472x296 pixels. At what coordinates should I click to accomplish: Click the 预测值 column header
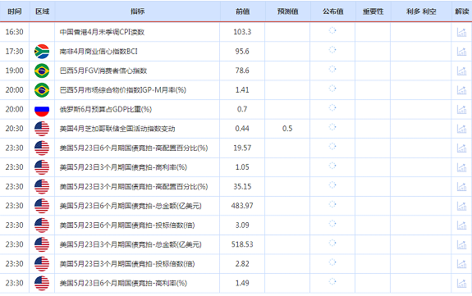(x=287, y=11)
